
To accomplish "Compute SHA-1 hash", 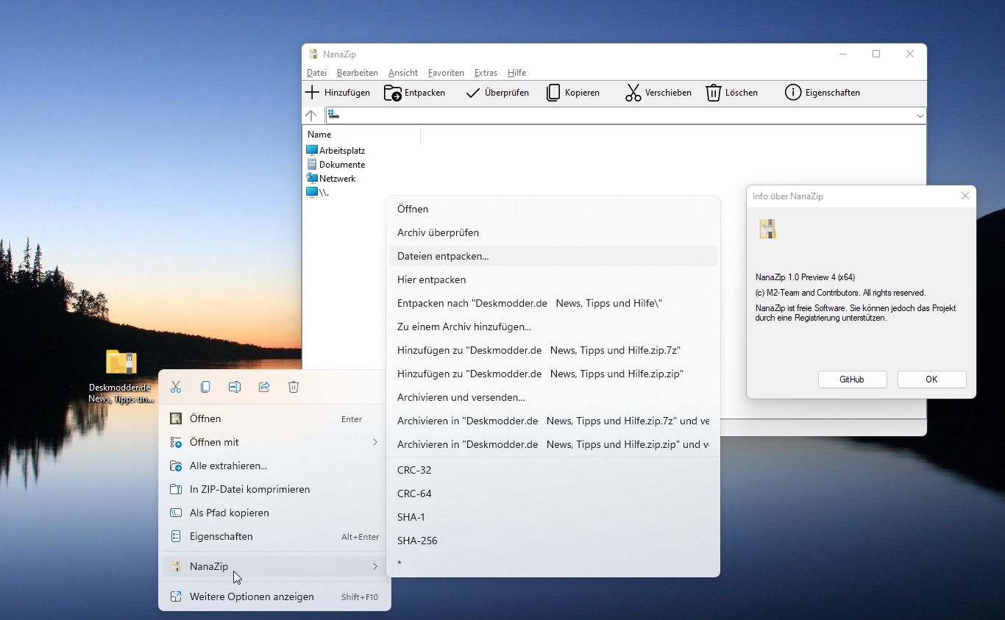I will click(x=553, y=517).
